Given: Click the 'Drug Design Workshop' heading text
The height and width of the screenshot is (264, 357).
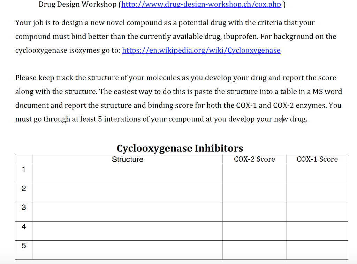Looking at the screenshot, I should point(78,4).
